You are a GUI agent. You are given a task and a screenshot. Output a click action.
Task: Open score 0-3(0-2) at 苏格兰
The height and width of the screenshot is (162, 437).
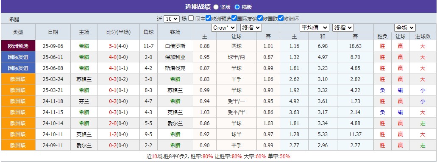[118, 79]
